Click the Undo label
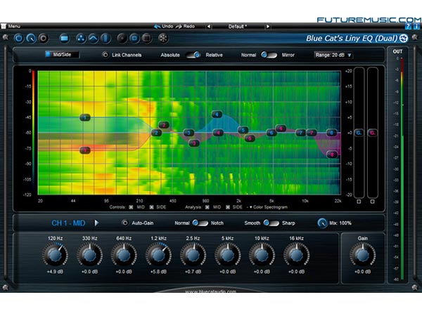The height and width of the screenshot is (316, 422). pyautogui.click(x=167, y=27)
